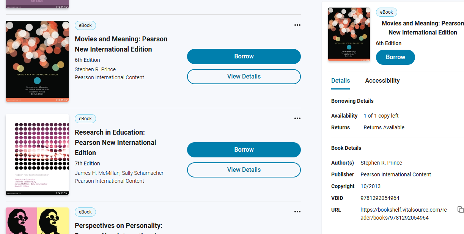Borrow the Research in Education eBook
The height and width of the screenshot is (234, 464).
244,149
